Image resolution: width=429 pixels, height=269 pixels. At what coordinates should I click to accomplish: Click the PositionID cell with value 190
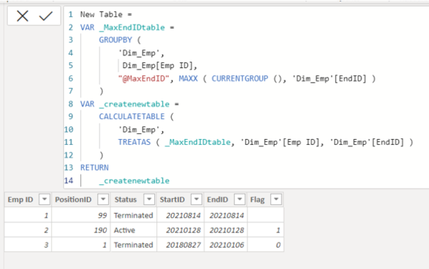click(81, 230)
